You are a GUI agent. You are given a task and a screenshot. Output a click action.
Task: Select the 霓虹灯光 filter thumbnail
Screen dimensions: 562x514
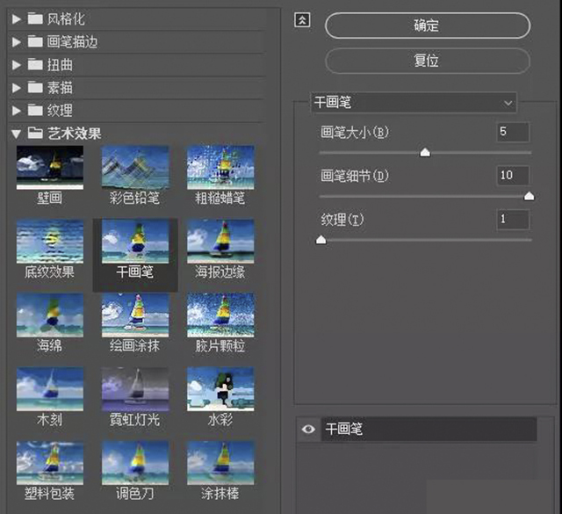(135, 389)
